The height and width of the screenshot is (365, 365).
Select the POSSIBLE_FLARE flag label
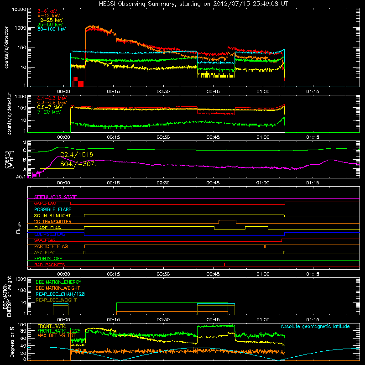52,209
